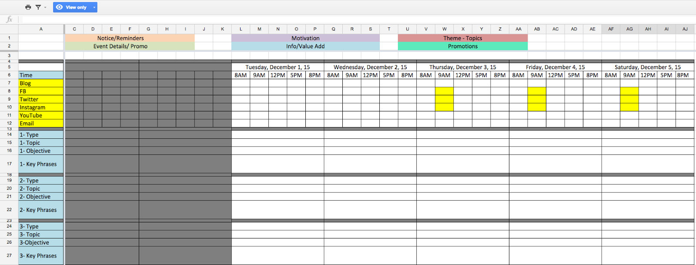Click Friday's 8PM time cell

tap(592, 75)
